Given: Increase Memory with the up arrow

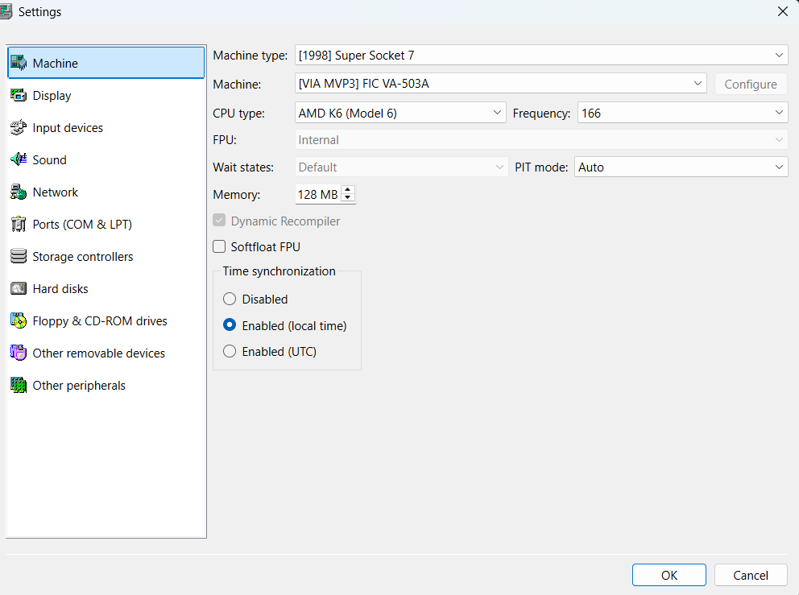Looking at the screenshot, I should point(348,191).
